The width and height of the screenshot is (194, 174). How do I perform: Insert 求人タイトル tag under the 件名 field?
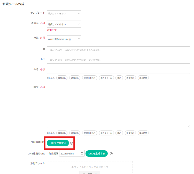click(x=106, y=78)
